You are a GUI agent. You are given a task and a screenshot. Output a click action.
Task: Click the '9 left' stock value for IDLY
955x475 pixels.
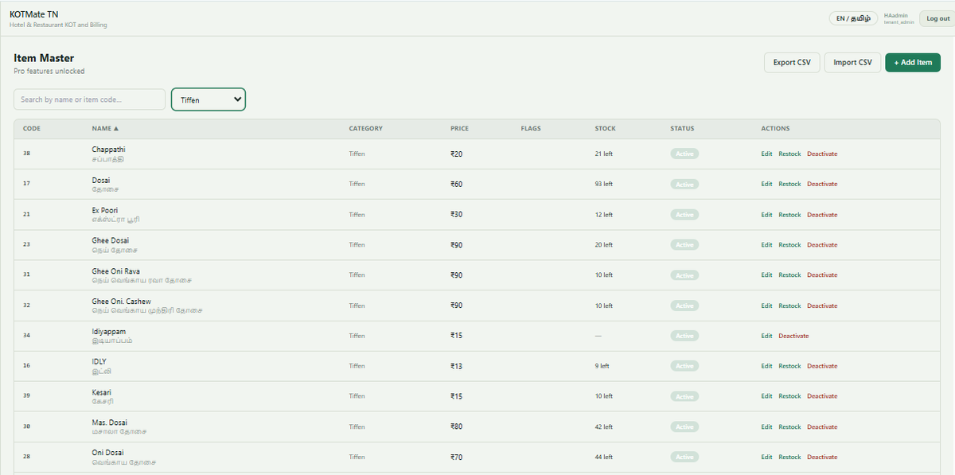coord(602,366)
